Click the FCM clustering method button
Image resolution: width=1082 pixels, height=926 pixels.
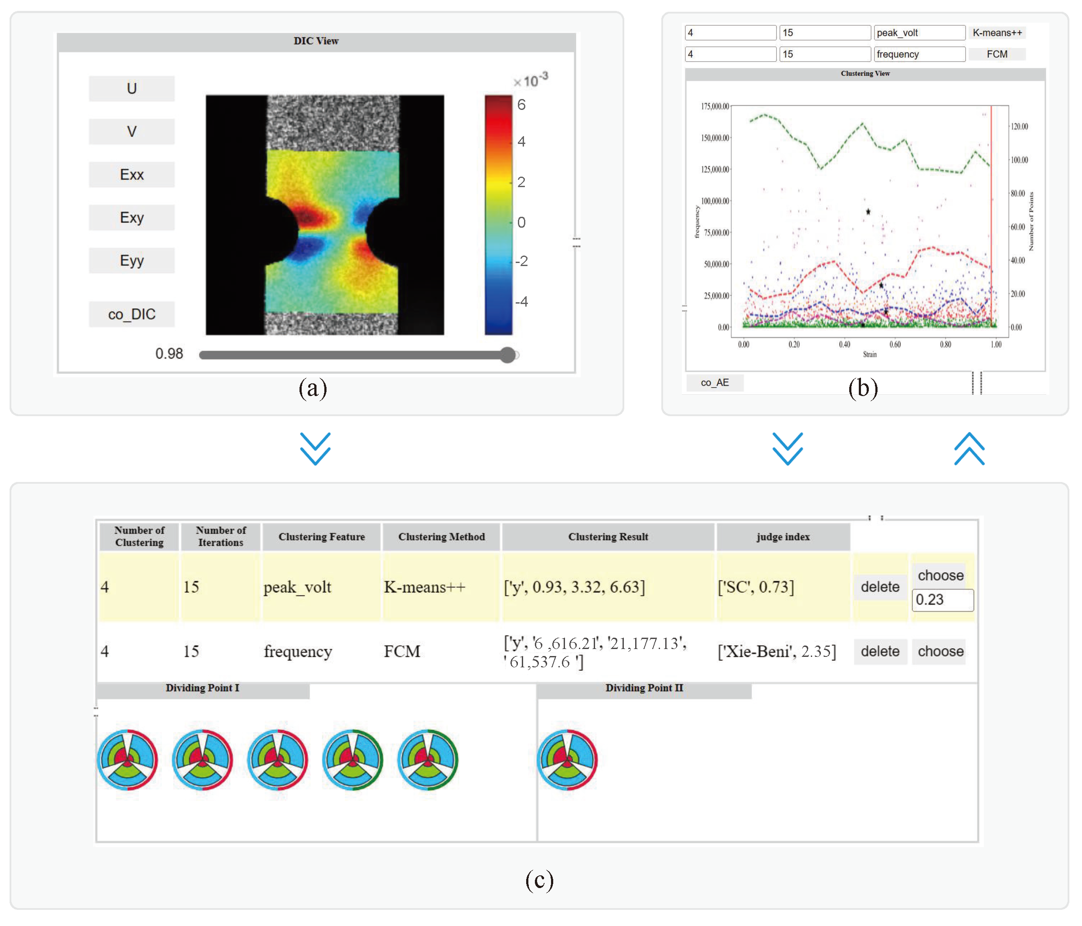click(997, 54)
